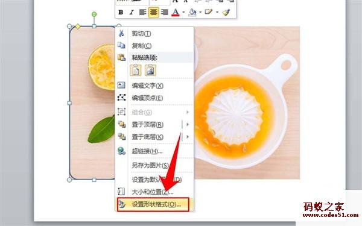Open font color dropdown arrow
This screenshot has height=226, width=362.
[183, 12]
